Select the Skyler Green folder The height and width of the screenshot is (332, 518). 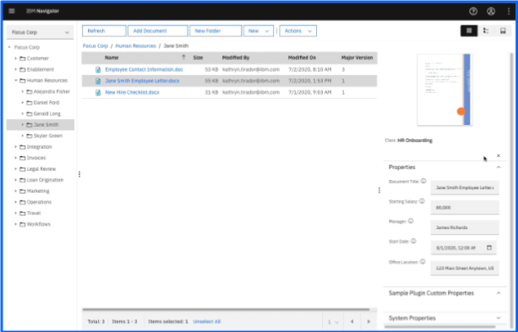[48, 136]
